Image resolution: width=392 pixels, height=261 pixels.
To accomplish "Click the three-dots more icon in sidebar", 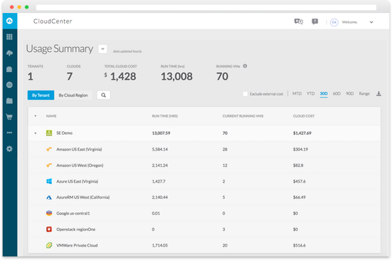I will pos(10,132).
